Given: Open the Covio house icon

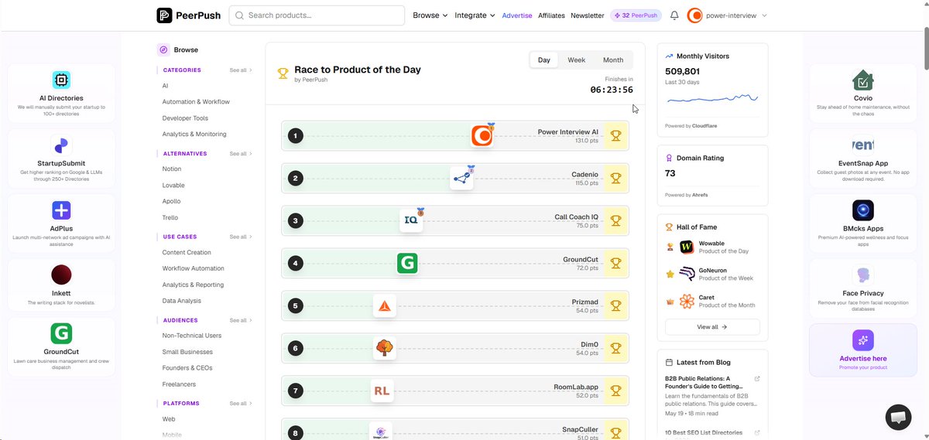Looking at the screenshot, I should [x=863, y=80].
